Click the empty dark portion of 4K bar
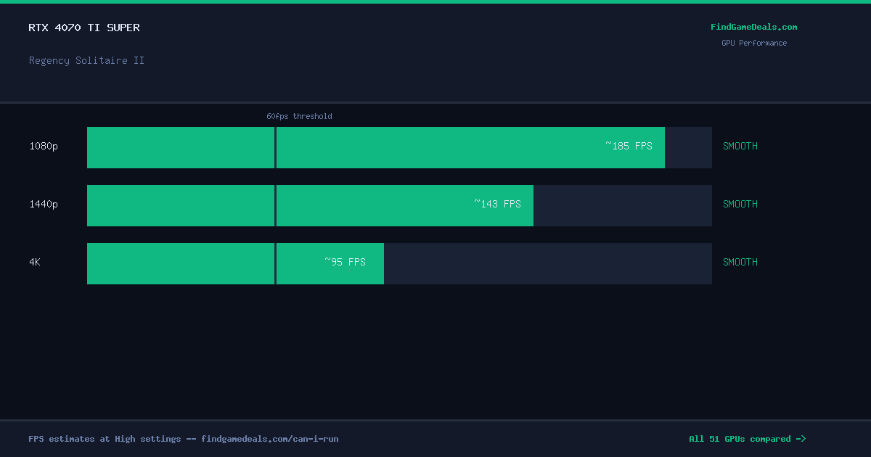This screenshot has width=871, height=457. pos(548,264)
